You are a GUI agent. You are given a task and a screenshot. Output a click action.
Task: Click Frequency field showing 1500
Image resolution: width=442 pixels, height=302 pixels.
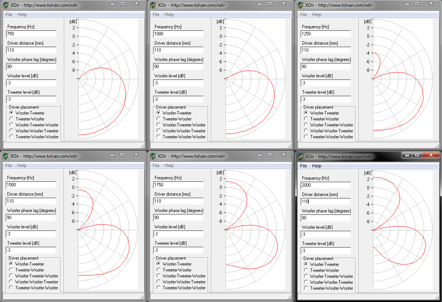(x=31, y=185)
